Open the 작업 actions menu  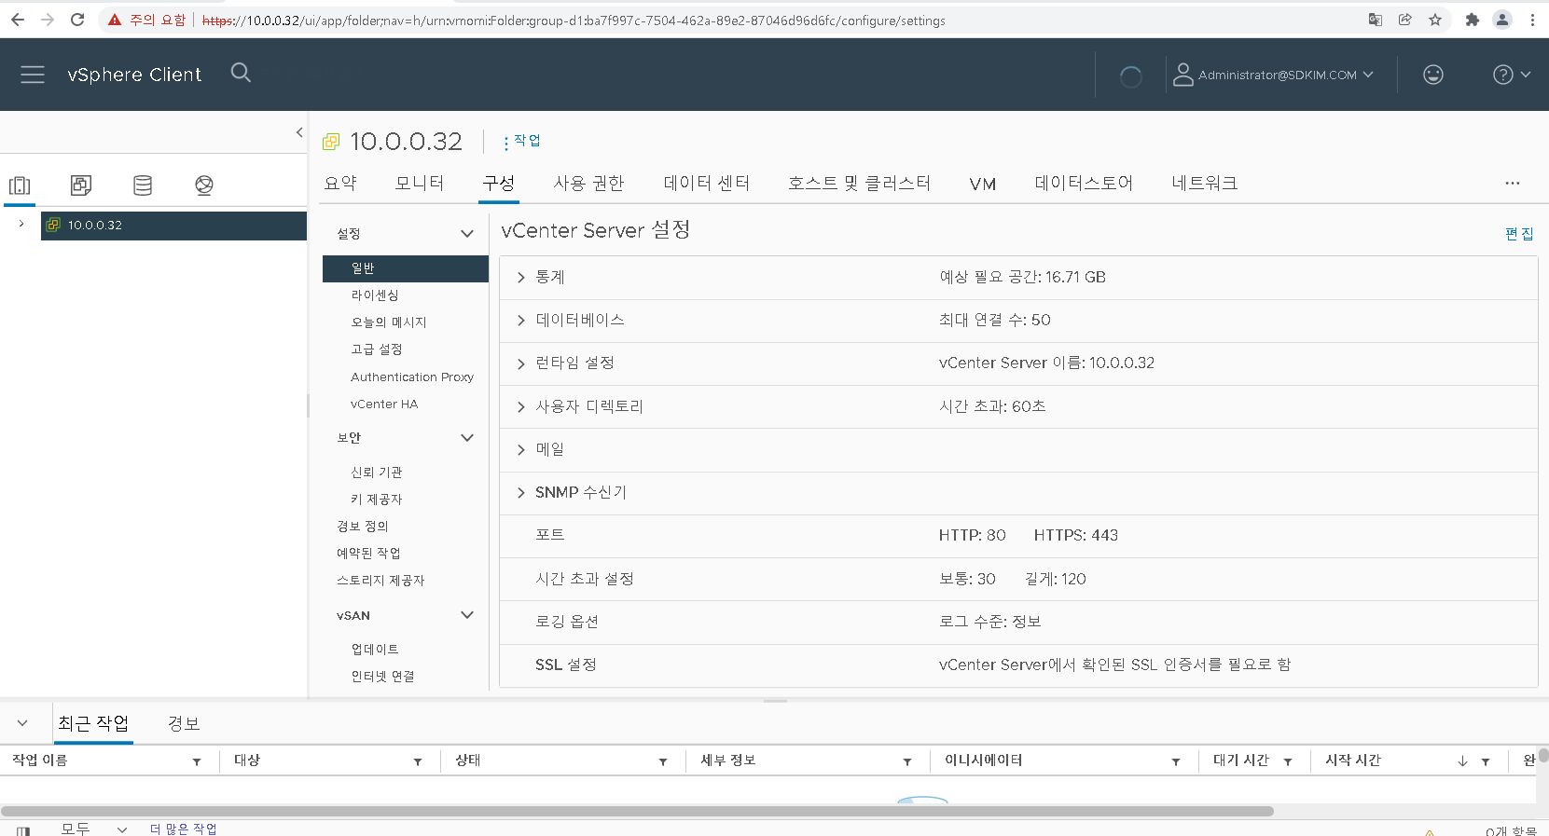521,141
